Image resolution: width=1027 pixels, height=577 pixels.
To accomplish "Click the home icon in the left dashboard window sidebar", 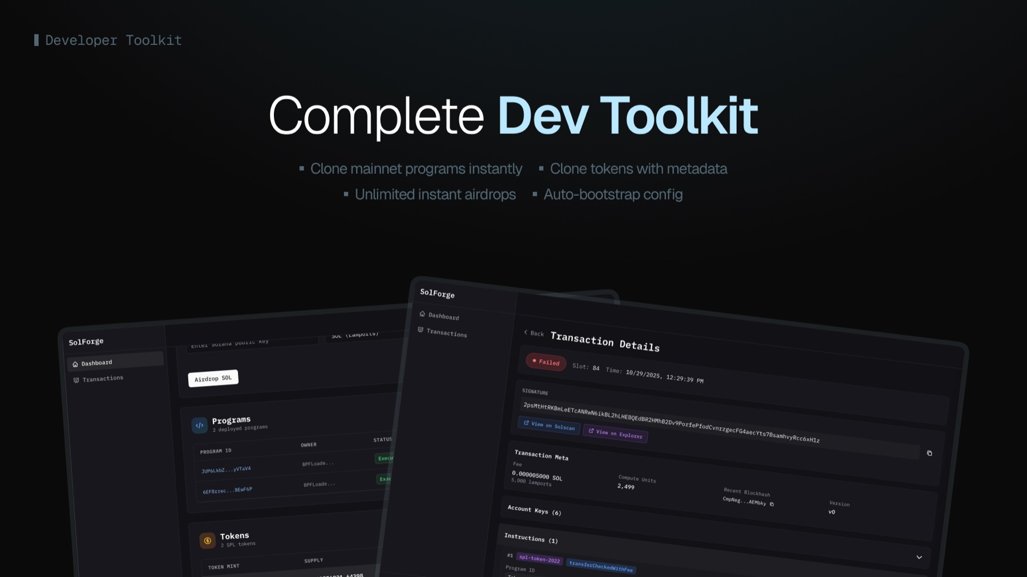I will (x=75, y=364).
